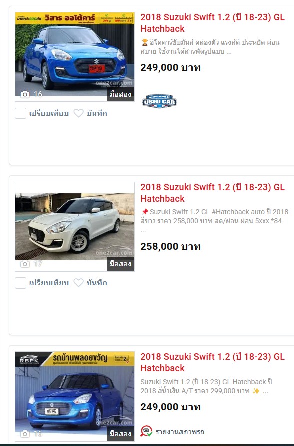Save white Swift listing with heart icon
This screenshot has height=446, width=294.
(x=78, y=283)
